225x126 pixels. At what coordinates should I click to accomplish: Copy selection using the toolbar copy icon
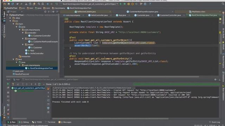point(30,4)
